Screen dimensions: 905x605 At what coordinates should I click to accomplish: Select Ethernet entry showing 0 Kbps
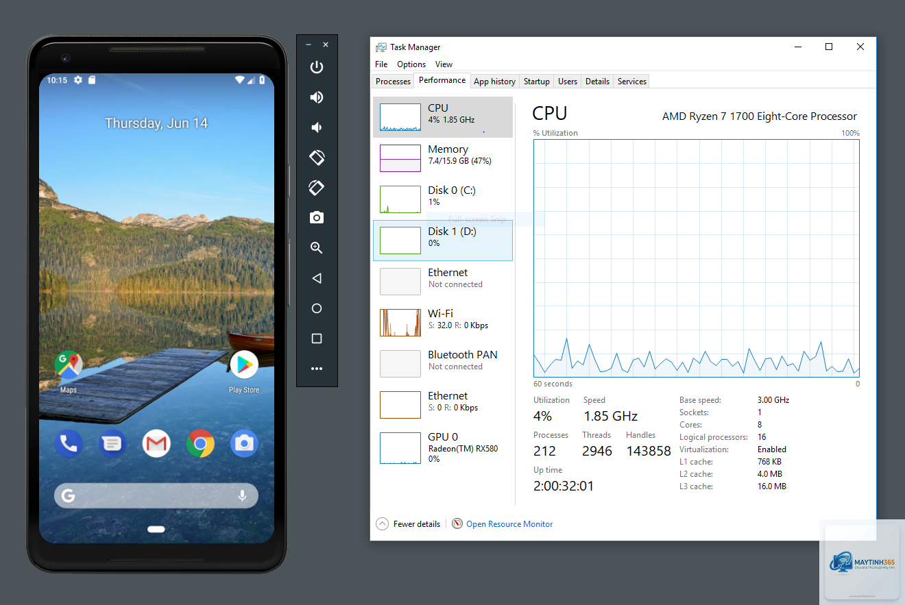(x=443, y=405)
